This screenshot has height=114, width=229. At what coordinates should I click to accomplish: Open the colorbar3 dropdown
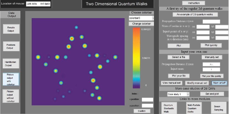click(x=141, y=18)
